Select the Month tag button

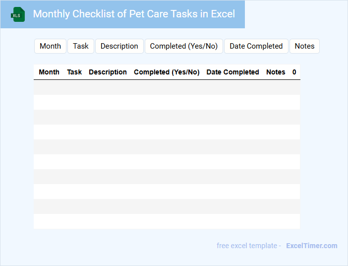(x=50, y=46)
